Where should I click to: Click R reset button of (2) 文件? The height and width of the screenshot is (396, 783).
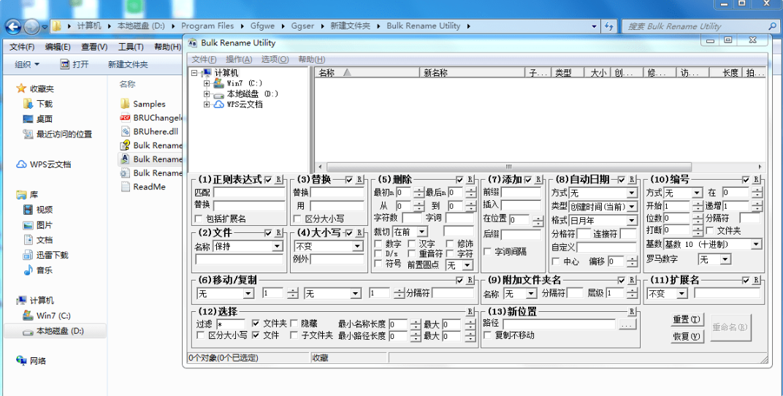pyautogui.click(x=279, y=233)
